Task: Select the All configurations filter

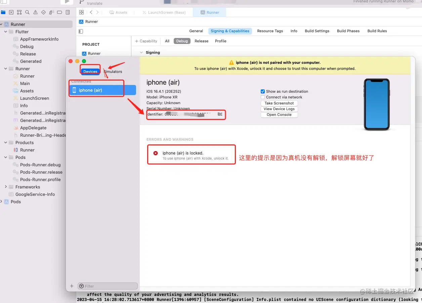Action: [167, 41]
